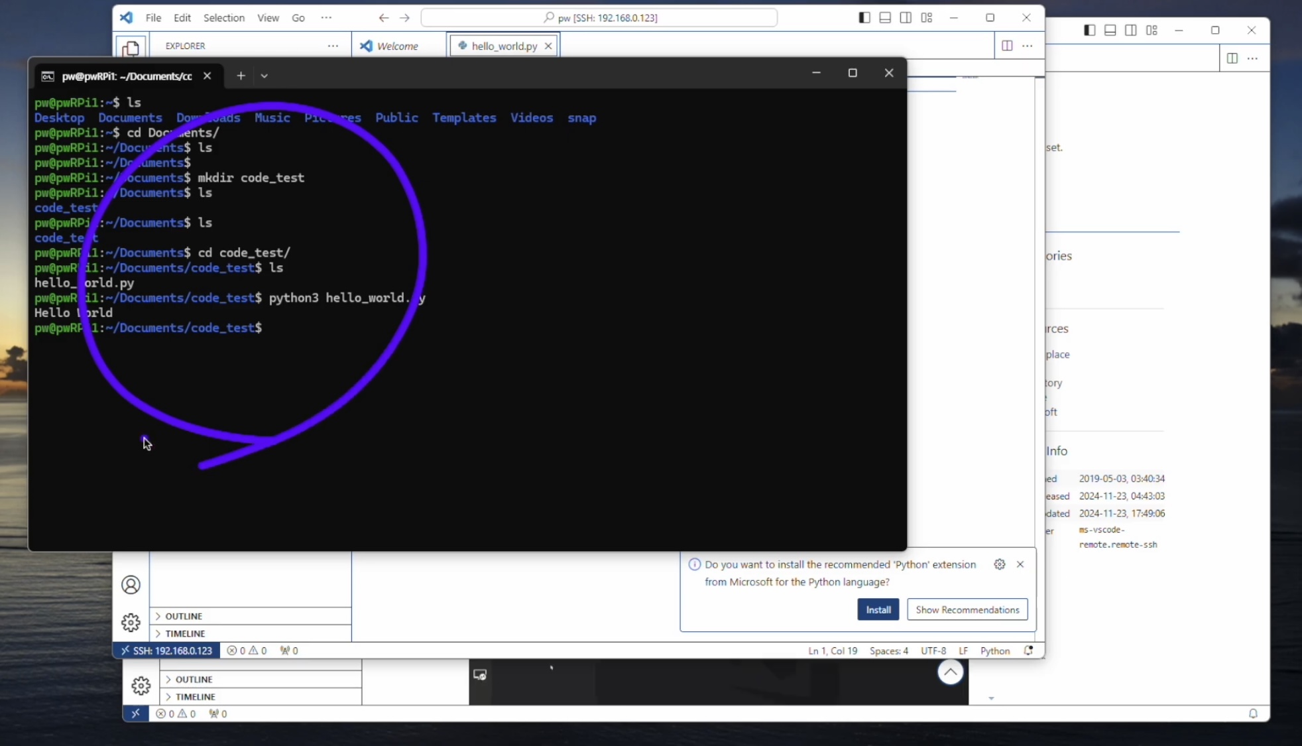
Task: Open the terminal profile dropdown arrow
Action: pyautogui.click(x=264, y=76)
